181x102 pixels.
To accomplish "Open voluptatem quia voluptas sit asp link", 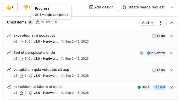I will pyautogui.click(x=41, y=70).
